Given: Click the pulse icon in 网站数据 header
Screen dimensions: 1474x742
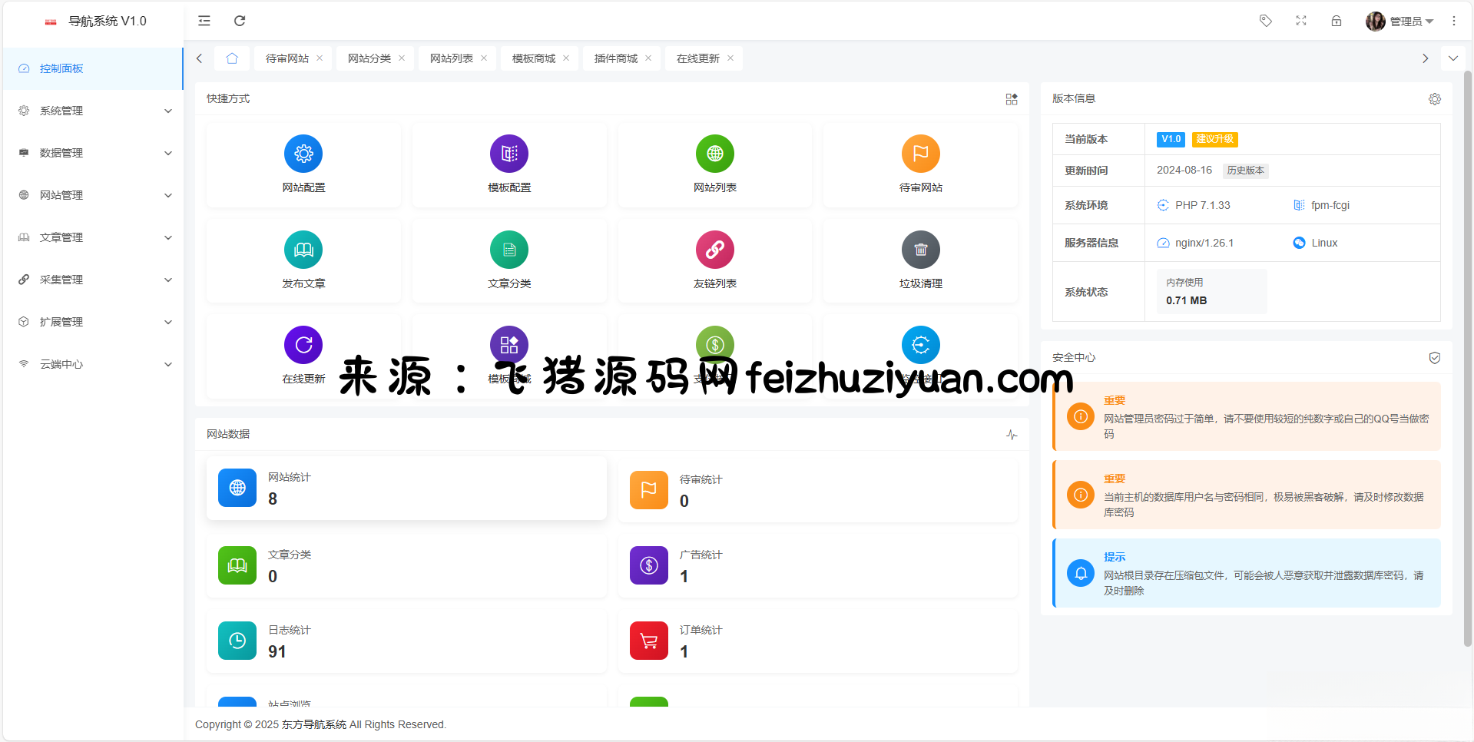Looking at the screenshot, I should pos(1012,435).
